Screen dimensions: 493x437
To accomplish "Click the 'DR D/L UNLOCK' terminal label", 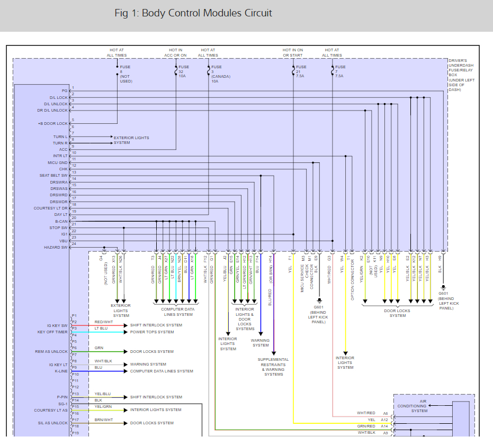I will point(52,110).
